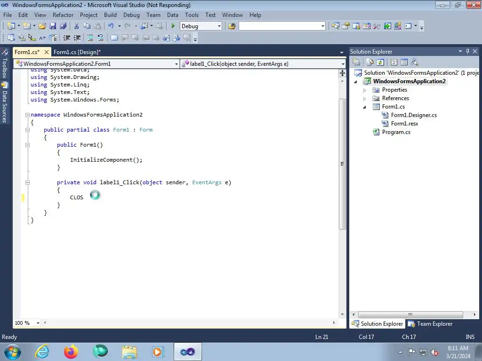Open the Refactor menu
The image size is (482, 361).
tap(63, 15)
